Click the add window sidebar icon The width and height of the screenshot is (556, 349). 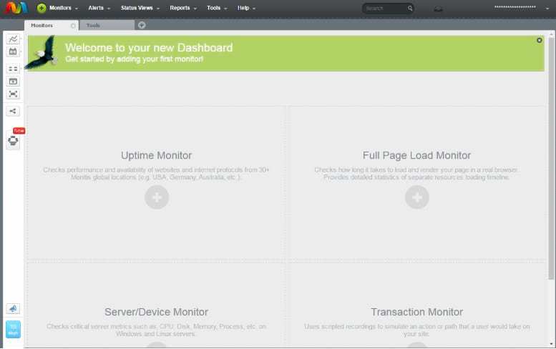point(13,82)
